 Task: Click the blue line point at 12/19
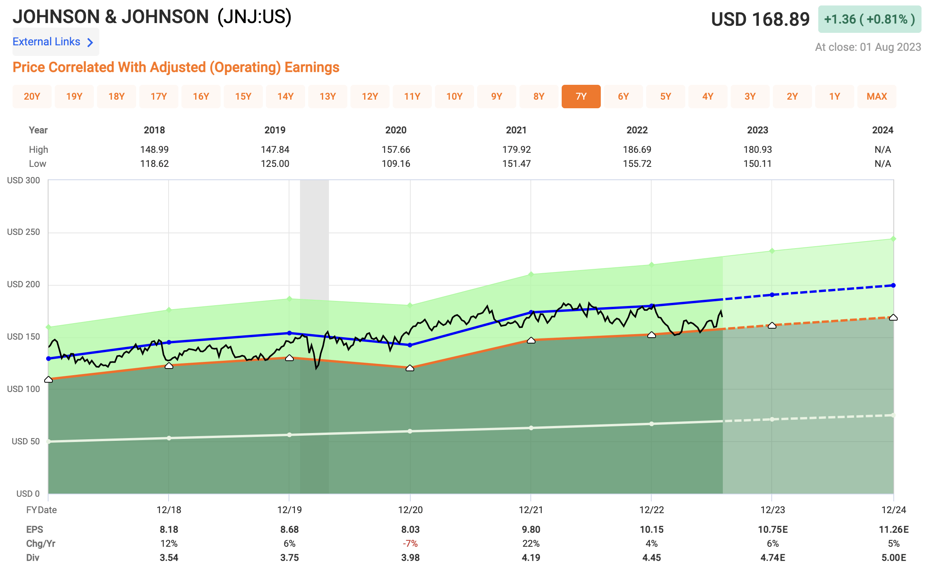coord(289,333)
